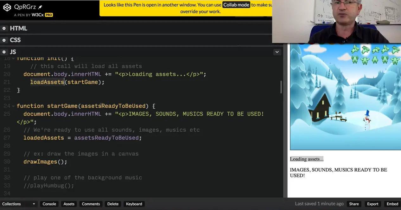Screen dimensions: 401x210
Task: Click comment 'ex: draw the images in a canvas'
Action: [81, 154]
